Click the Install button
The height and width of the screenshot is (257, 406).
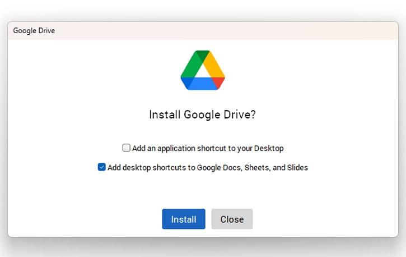pos(184,219)
